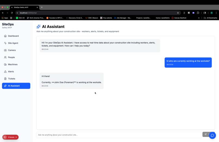Click the Dashboard home icon

5,36
